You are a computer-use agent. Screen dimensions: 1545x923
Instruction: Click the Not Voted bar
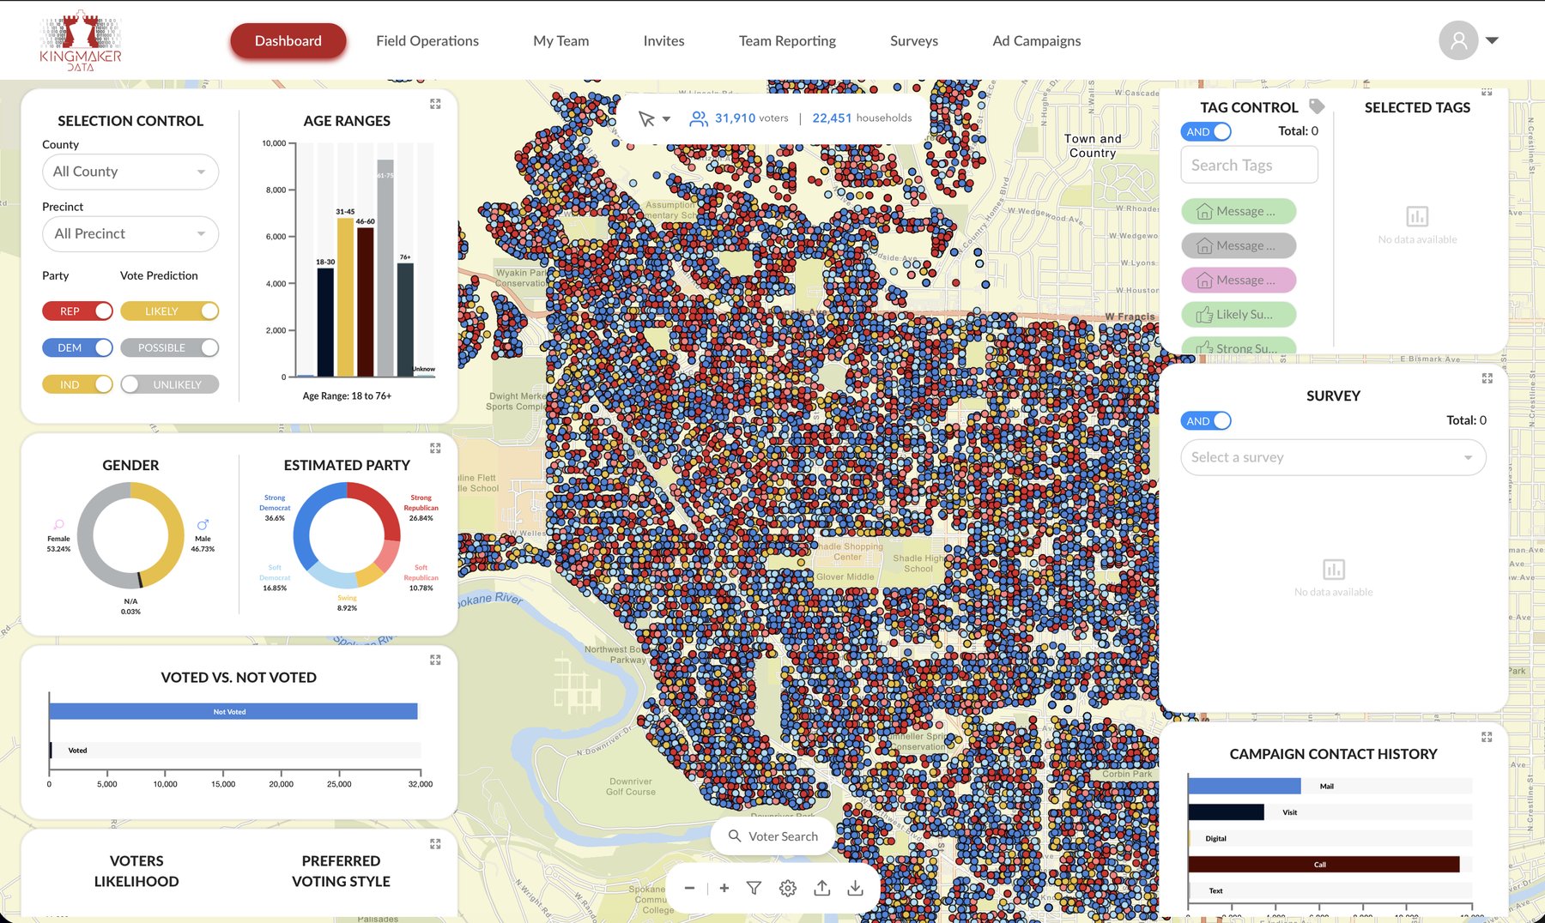point(233,711)
